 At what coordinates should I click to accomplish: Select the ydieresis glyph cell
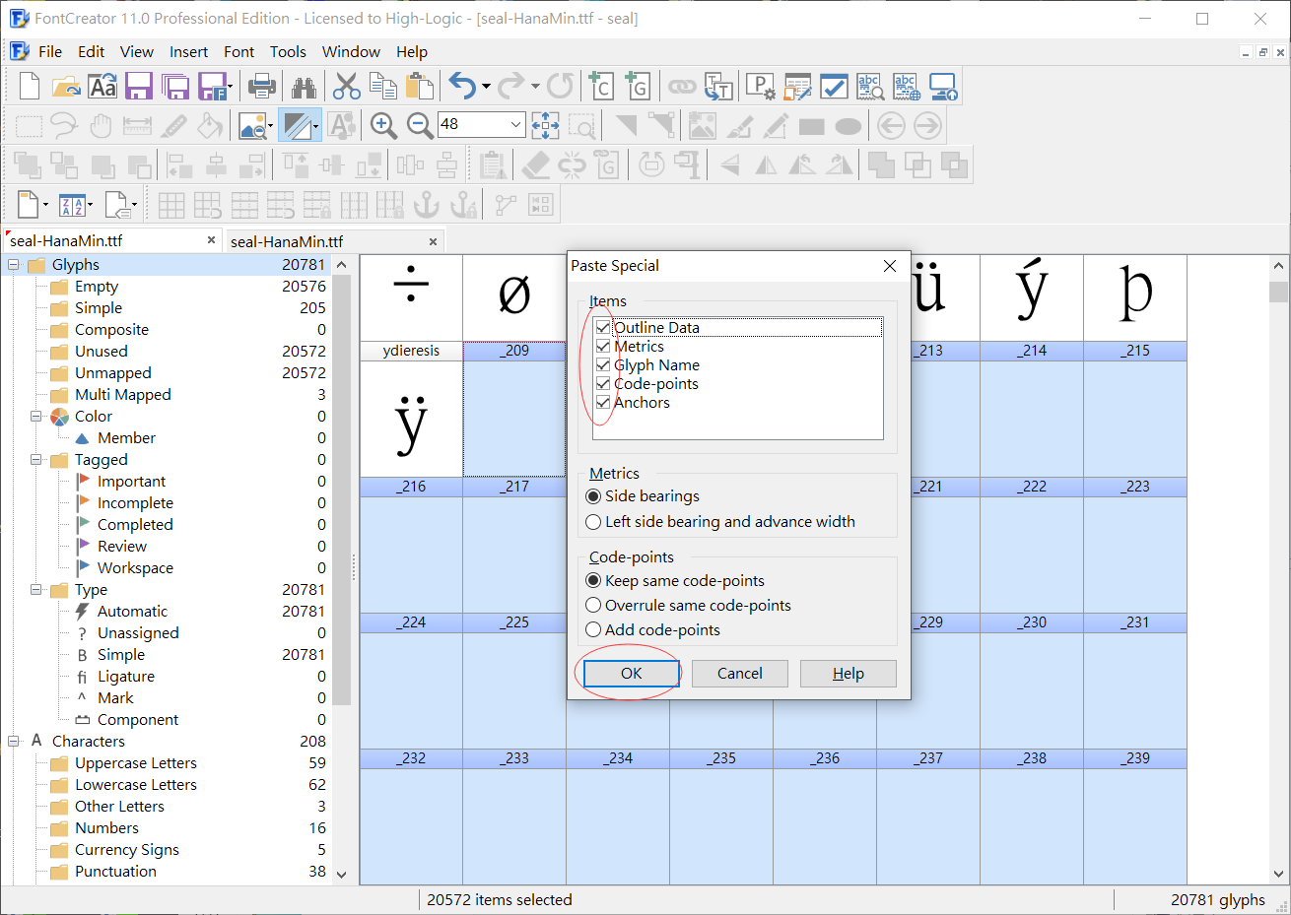411,410
